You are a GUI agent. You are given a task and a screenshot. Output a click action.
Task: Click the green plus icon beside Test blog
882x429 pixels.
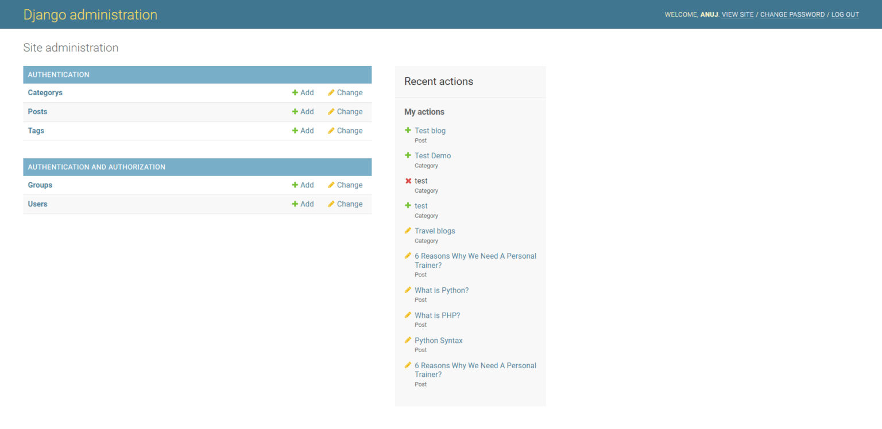tap(408, 130)
